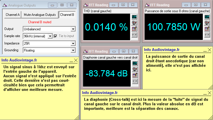Click the THD value 0.0140 % display
Viewport: 213px width, 120px height.
(x=106, y=27)
